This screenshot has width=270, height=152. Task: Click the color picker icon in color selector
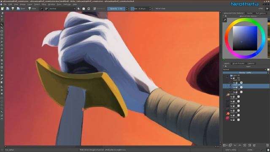tap(225, 20)
